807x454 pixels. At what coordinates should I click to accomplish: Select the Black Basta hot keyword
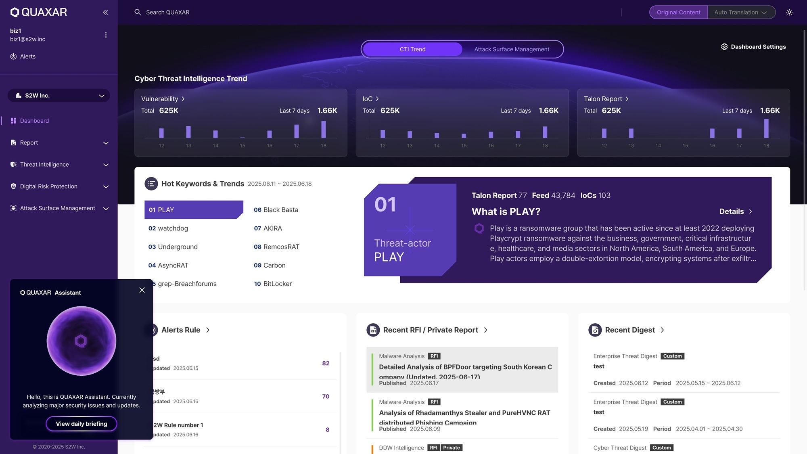point(276,210)
